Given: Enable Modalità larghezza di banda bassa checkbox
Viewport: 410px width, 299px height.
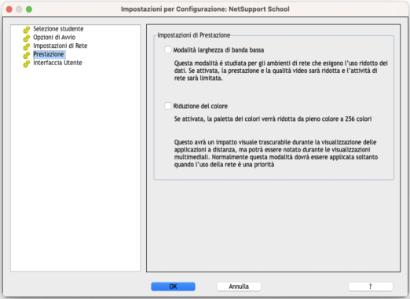Looking at the screenshot, I should click(x=167, y=49).
